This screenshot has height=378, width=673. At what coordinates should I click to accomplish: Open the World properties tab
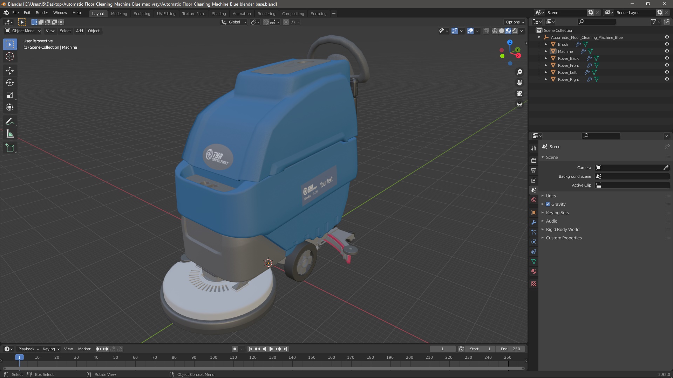(x=534, y=200)
